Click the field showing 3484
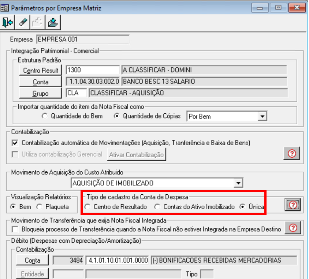The height and width of the screenshot is (279, 309). 68,260
